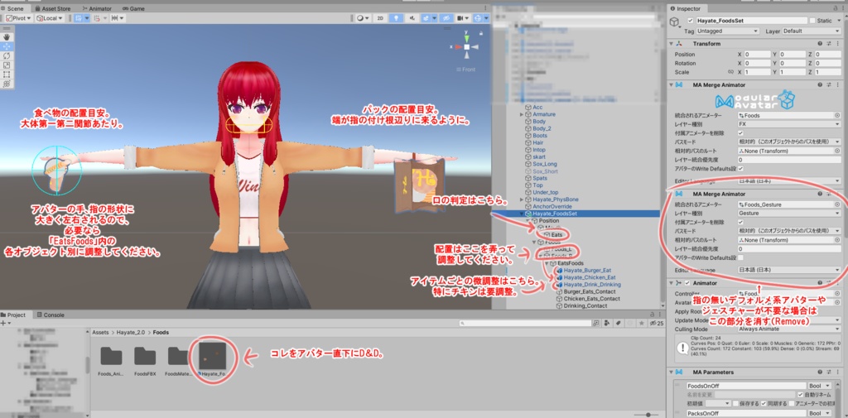Toggle the scene gizmo rotation lock
Image resolution: width=848 pixels, height=418 pixels.
point(482,35)
